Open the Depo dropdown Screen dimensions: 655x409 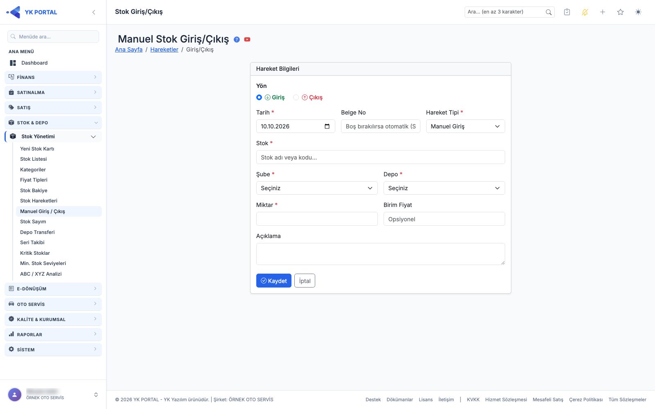pos(444,188)
